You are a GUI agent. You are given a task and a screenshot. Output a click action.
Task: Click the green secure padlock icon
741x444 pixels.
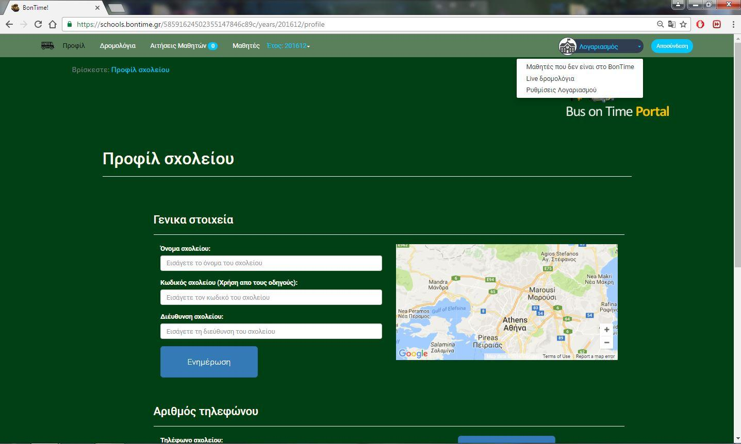pos(70,24)
